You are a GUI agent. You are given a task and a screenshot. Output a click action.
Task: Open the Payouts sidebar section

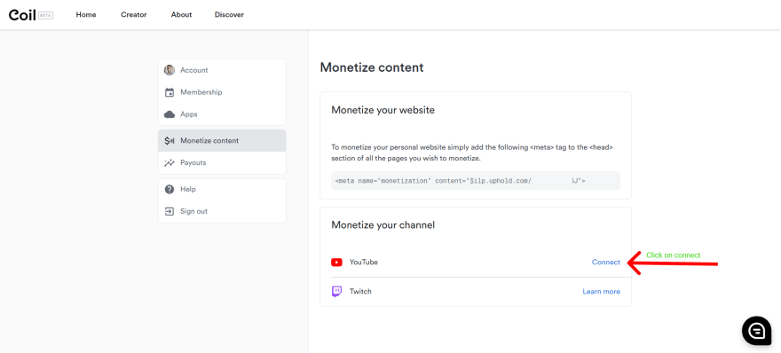[222, 163]
